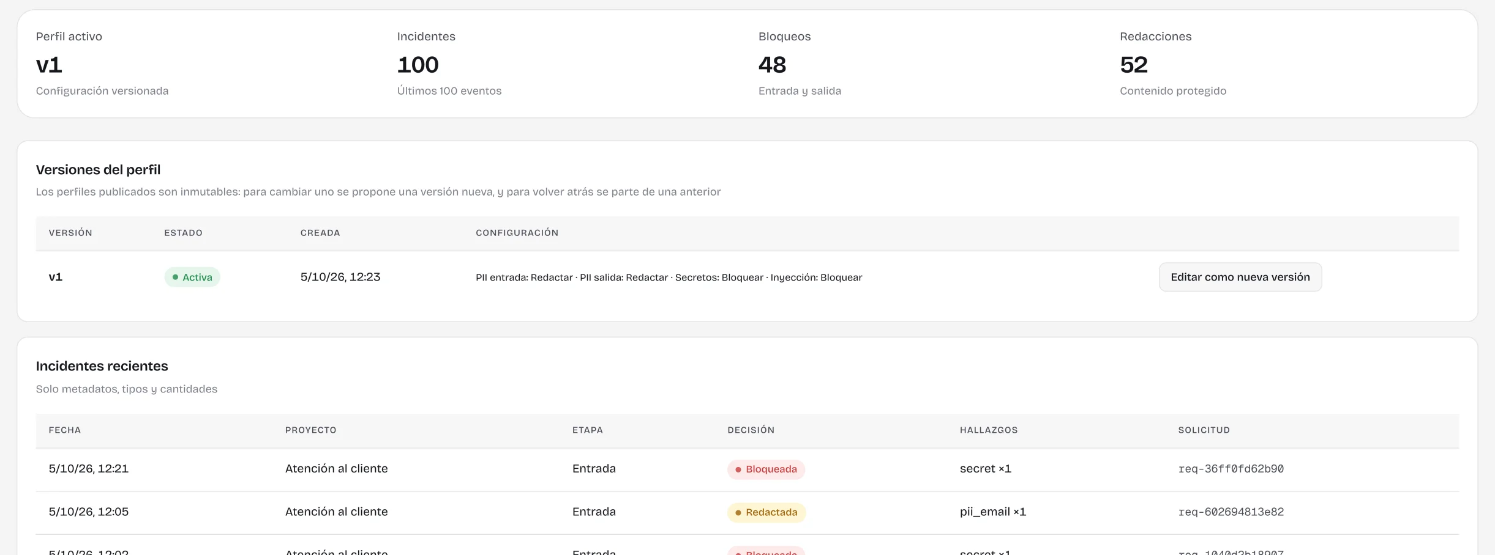Click the finding secret ×1 at 12:21
This screenshot has width=1495, height=555.
(x=985, y=469)
